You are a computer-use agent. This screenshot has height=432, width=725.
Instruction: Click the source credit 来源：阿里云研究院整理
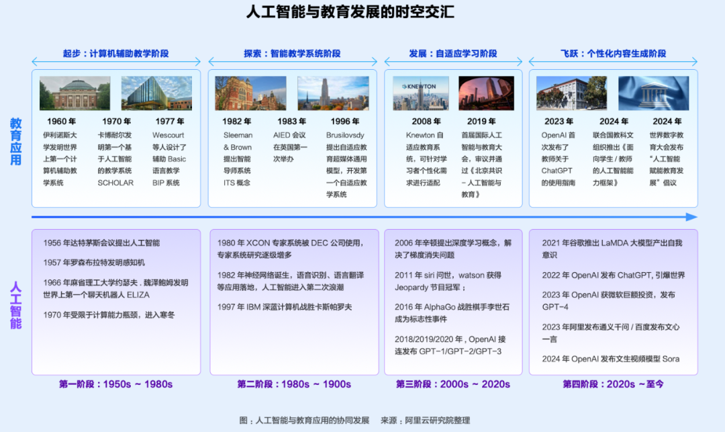(426, 421)
